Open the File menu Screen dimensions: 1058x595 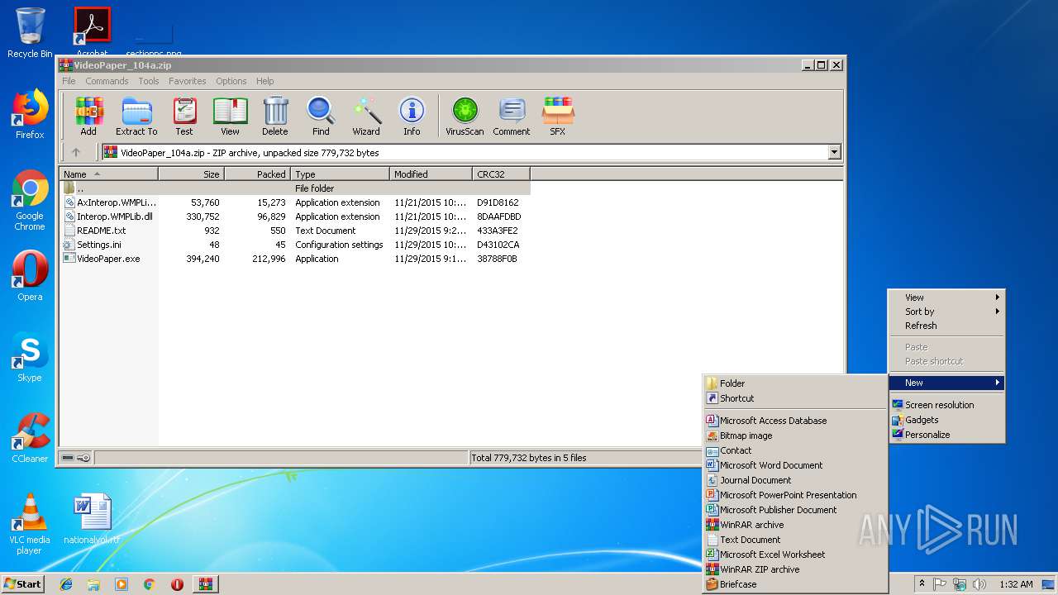(69, 81)
